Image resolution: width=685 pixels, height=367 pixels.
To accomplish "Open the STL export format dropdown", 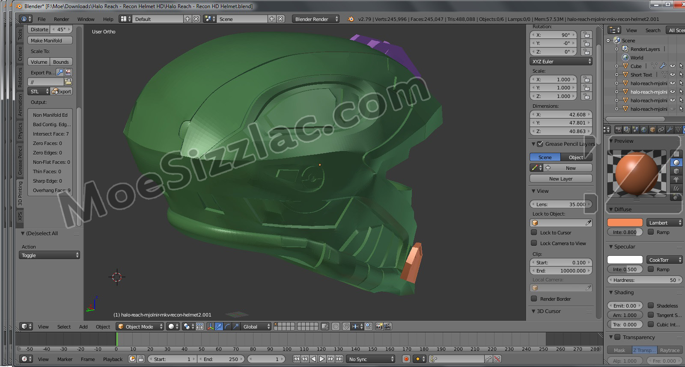I will 39,92.
